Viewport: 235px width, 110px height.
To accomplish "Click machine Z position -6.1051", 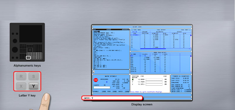I will (x=141, y=84).
